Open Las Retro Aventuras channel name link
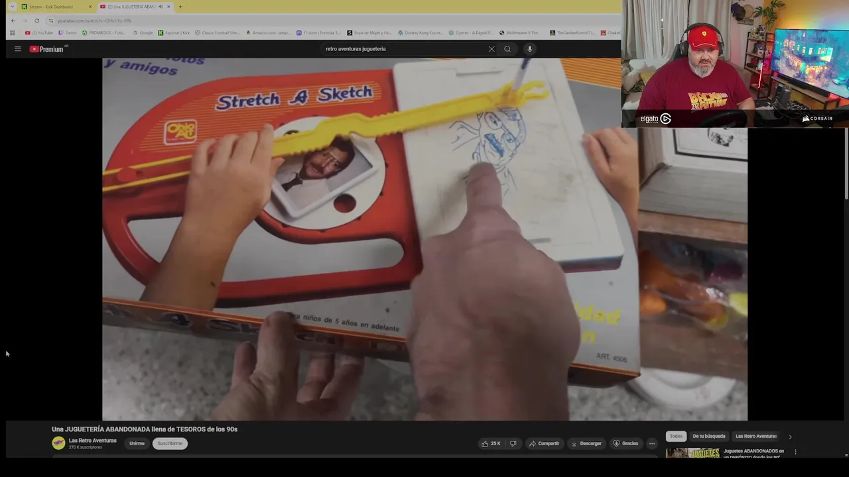The image size is (849, 477). pos(92,441)
